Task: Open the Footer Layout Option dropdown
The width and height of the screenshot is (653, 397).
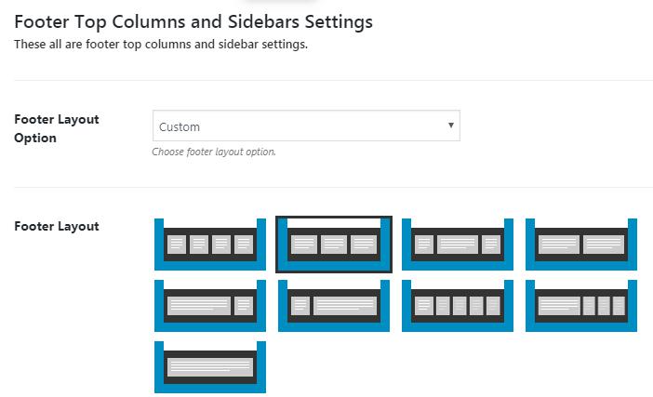Action: 306,126
